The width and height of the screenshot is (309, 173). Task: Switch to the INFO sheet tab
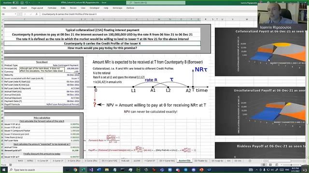pos(20,161)
